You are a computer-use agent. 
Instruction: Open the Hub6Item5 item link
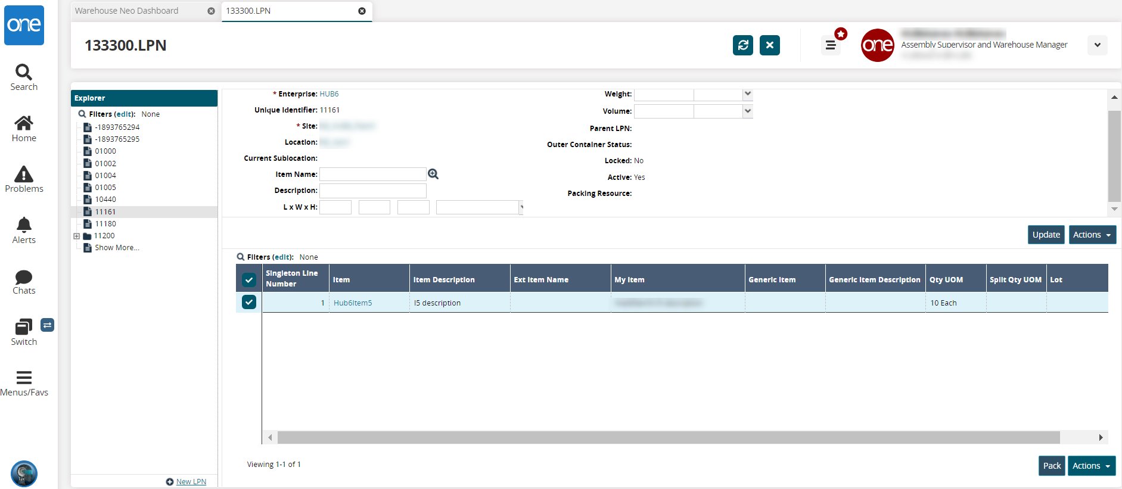point(353,303)
